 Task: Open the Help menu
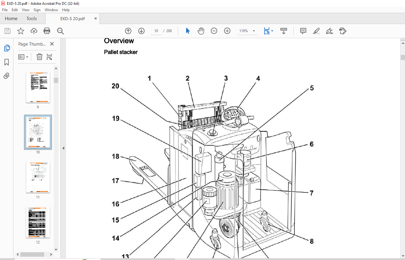[66, 10]
